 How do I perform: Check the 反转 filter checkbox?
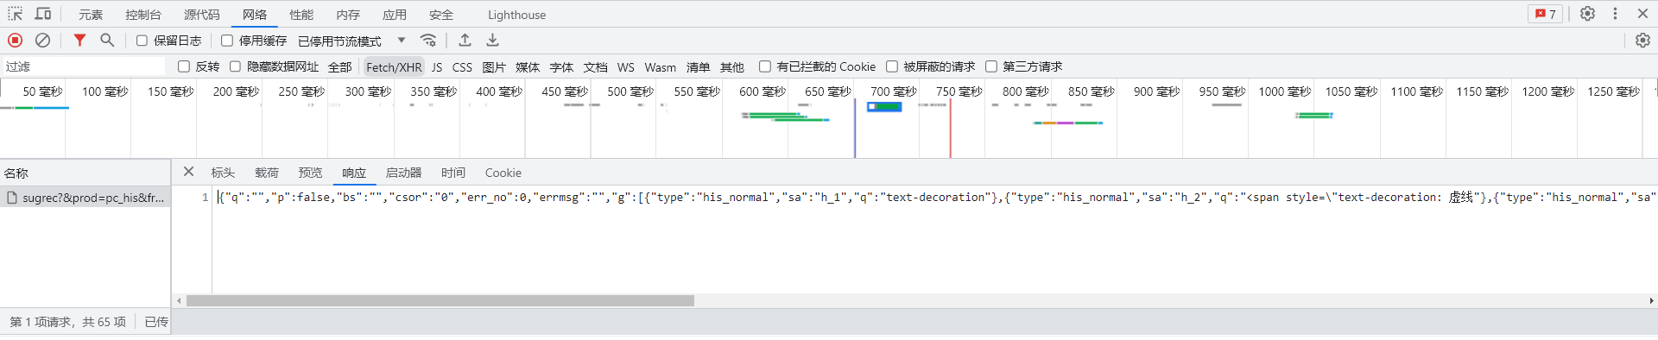click(184, 66)
